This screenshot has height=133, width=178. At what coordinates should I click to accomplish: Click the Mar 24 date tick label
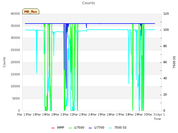[x=87, y=114]
